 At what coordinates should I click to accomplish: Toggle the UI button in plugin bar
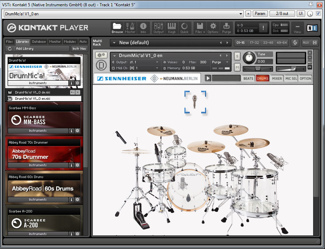301,14
